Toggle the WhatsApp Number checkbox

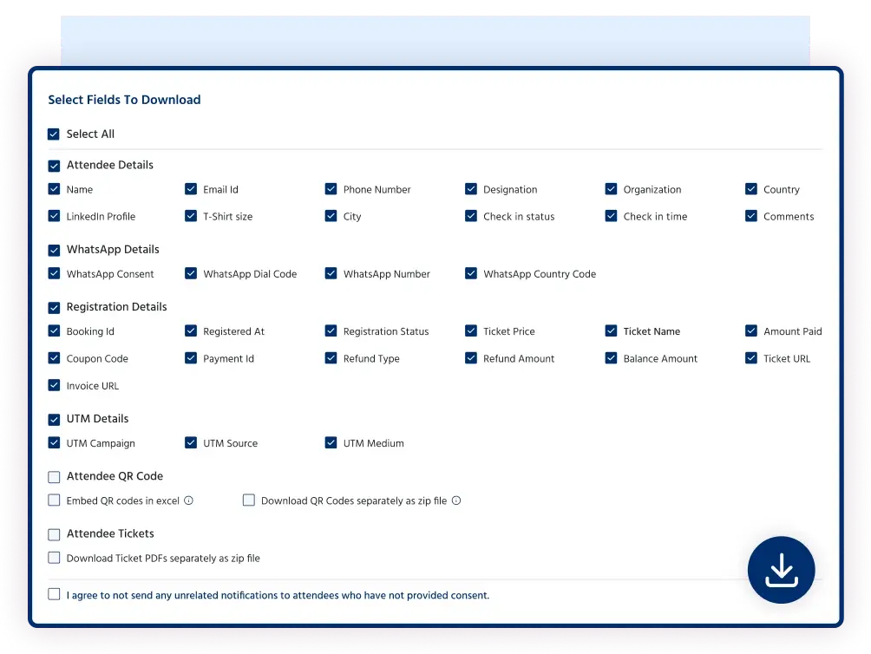coord(331,273)
